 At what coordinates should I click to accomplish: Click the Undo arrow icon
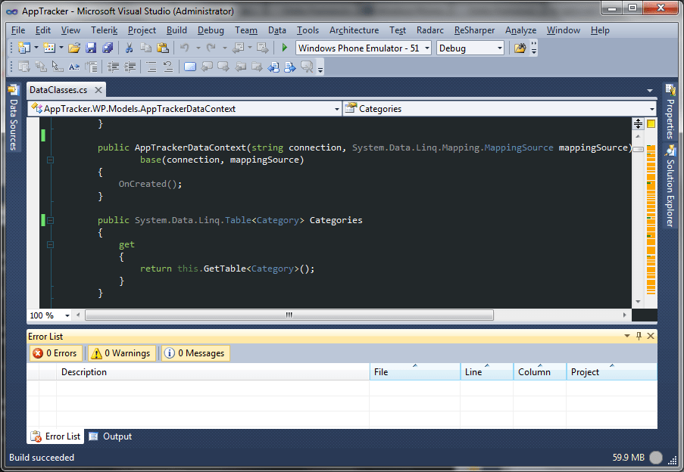click(x=185, y=48)
